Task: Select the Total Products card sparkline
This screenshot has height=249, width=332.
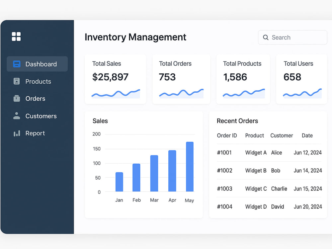Action: click(244, 93)
